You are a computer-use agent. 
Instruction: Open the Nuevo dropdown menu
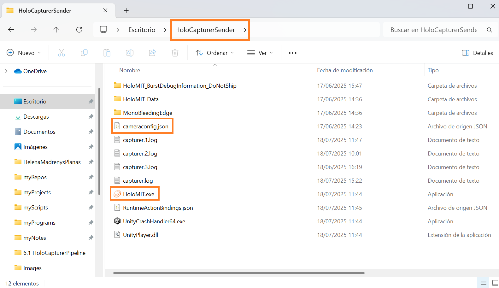pyautogui.click(x=24, y=53)
